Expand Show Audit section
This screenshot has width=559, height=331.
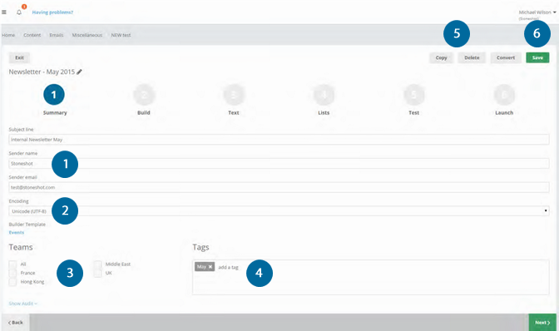click(22, 304)
